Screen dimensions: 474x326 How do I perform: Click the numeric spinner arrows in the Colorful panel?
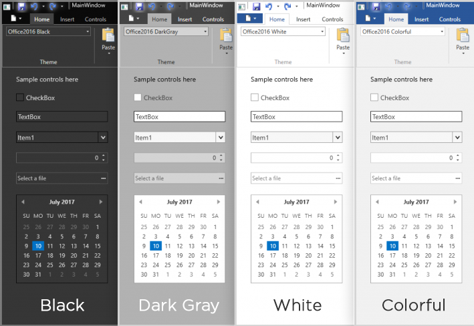(458, 158)
